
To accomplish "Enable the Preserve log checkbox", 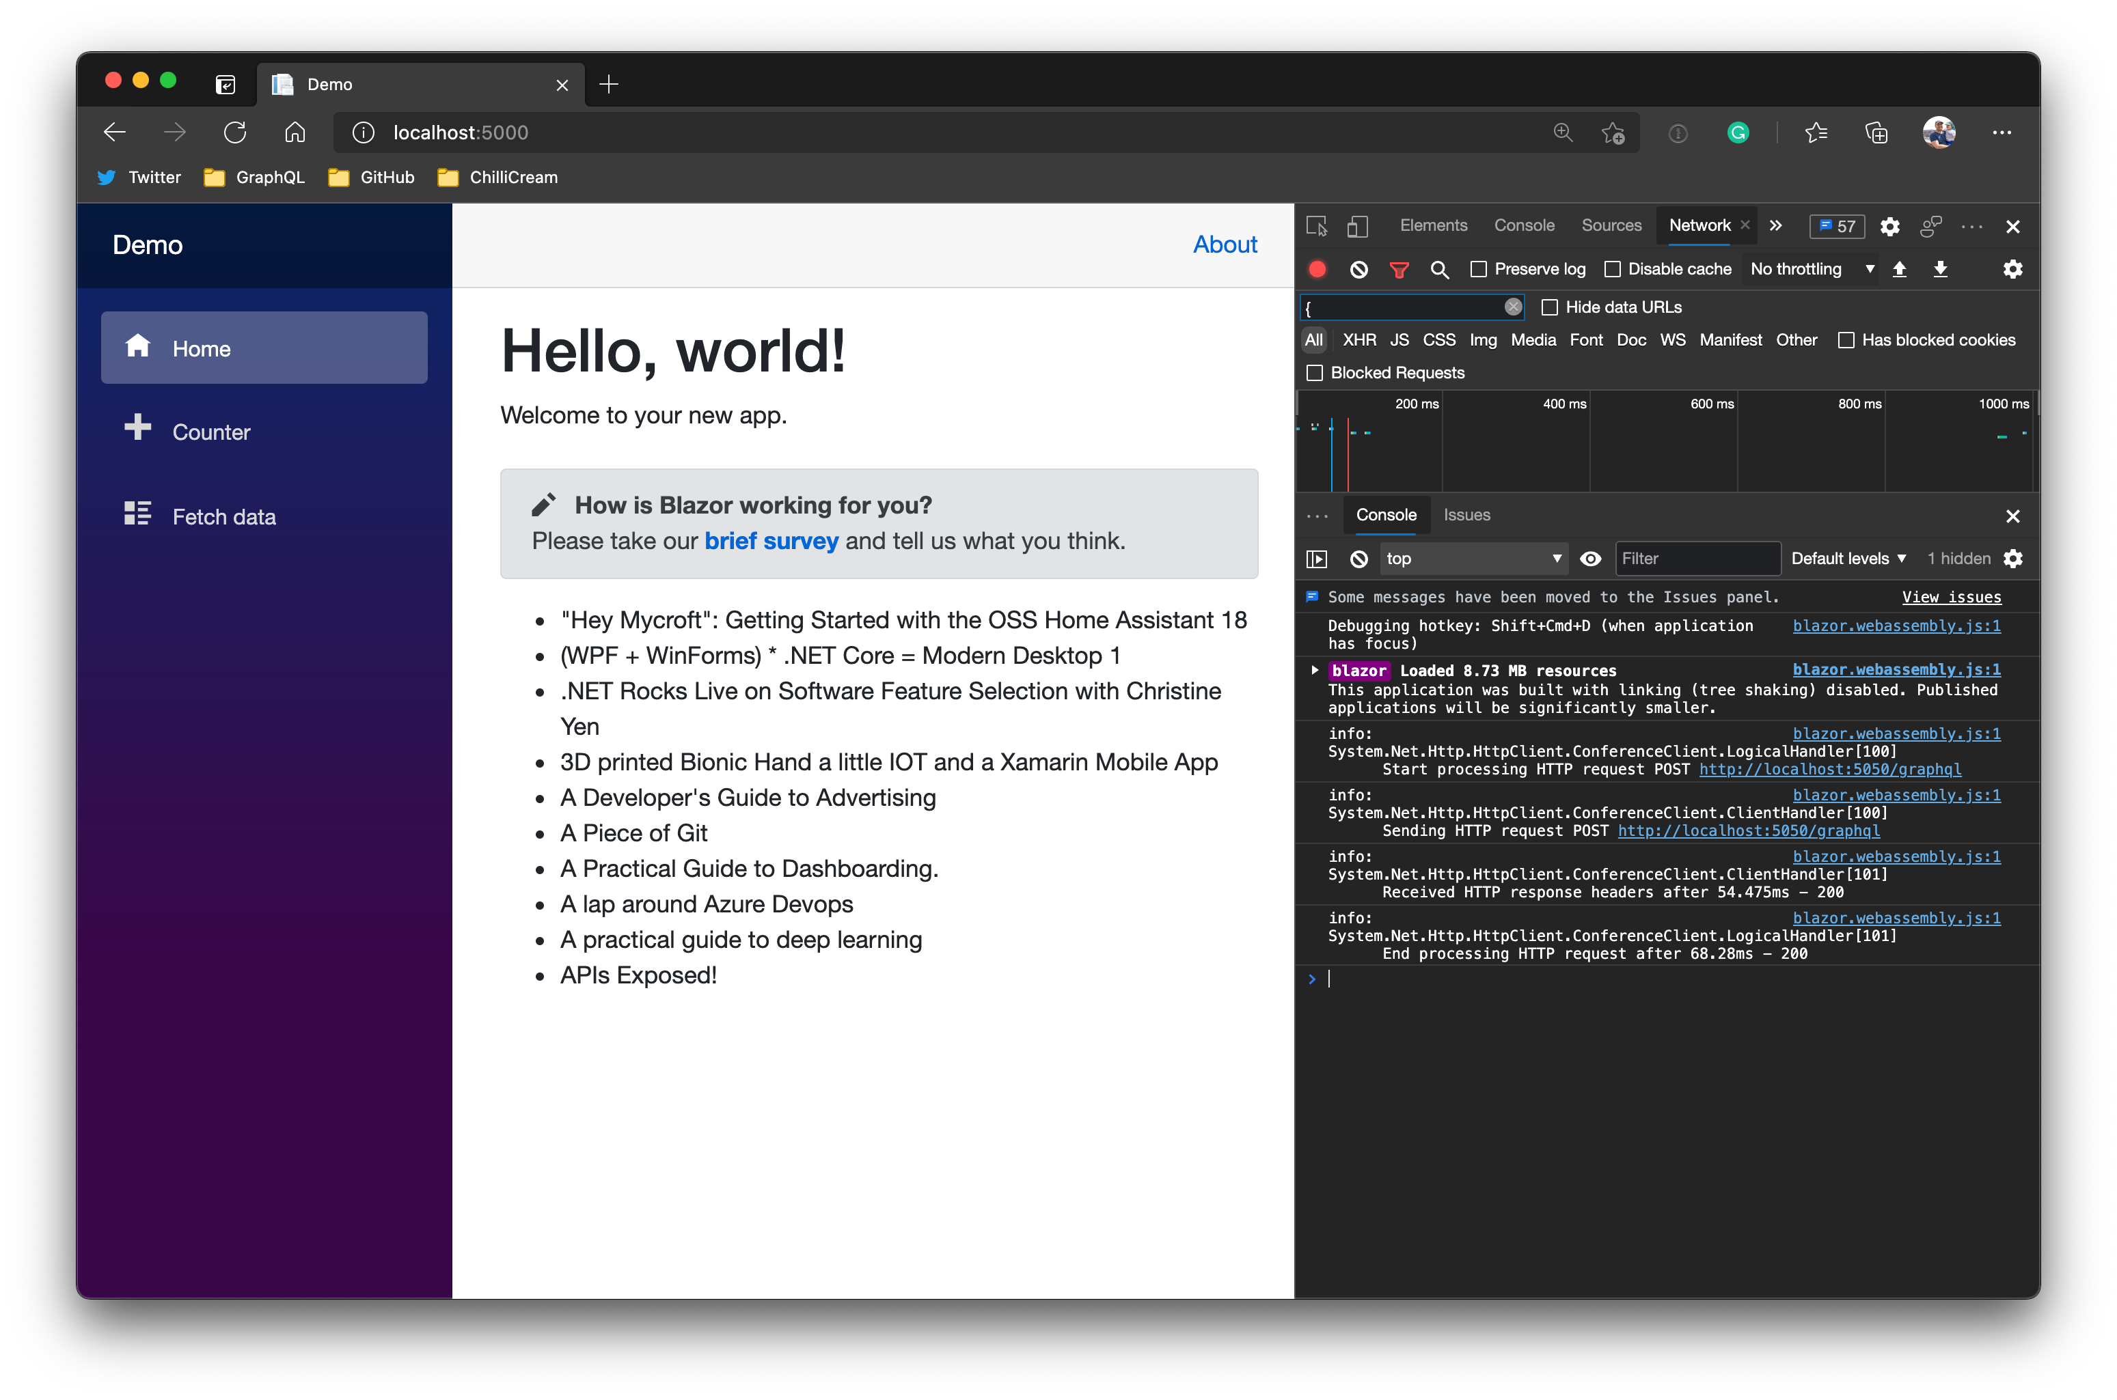I will (1478, 269).
